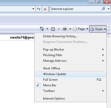This screenshot has height=108, width=111.
Task: Open the address bar history dropdown
Action: (33, 9)
